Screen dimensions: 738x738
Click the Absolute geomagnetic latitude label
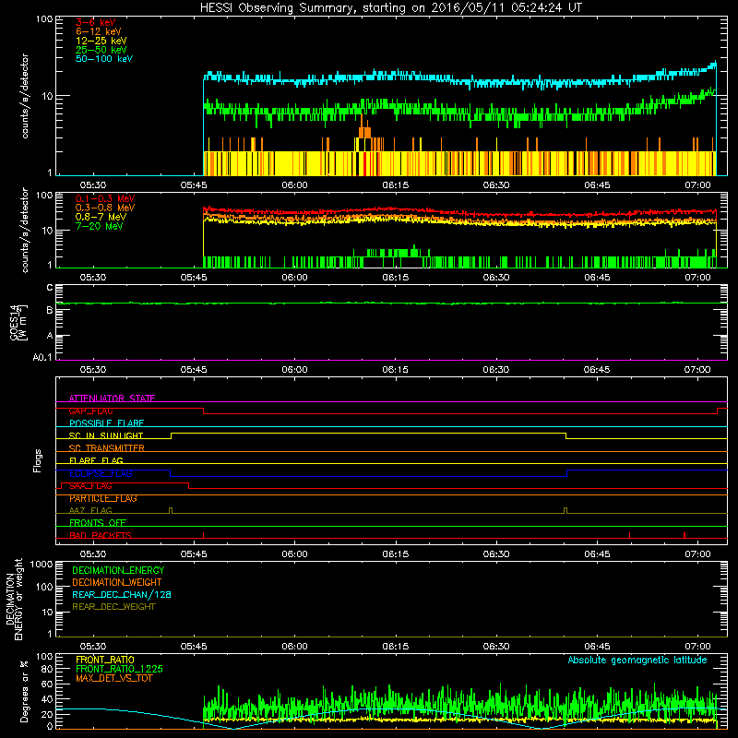637,660
